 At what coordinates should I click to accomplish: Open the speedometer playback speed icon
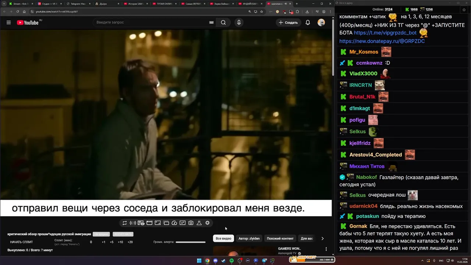pos(174,223)
